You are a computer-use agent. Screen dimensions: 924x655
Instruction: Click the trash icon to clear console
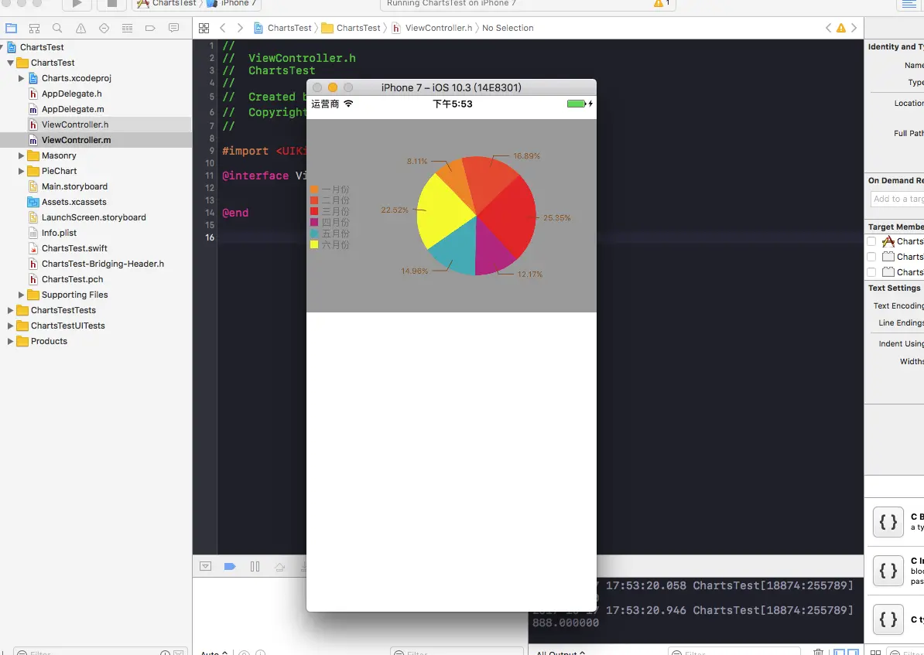pyautogui.click(x=819, y=651)
